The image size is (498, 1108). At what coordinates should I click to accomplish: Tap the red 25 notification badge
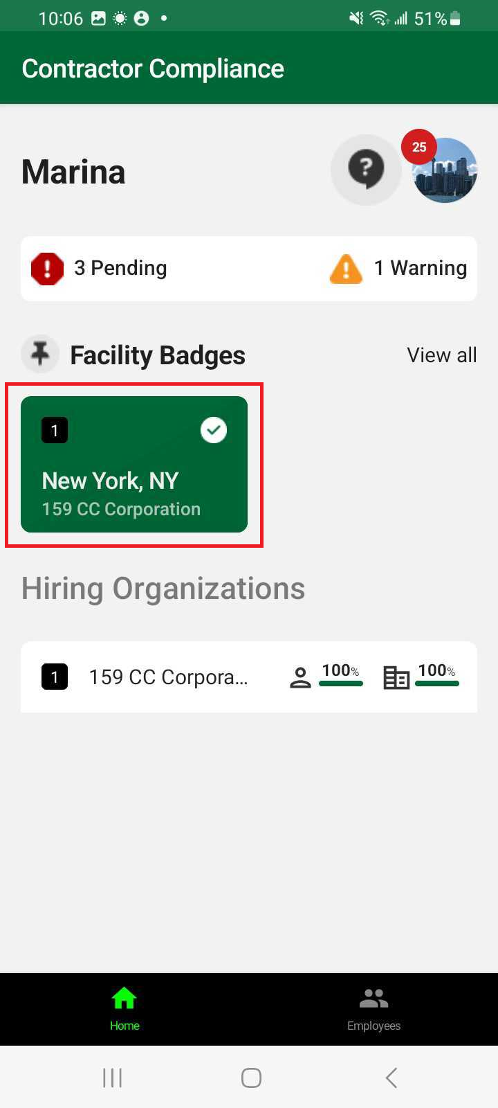click(419, 147)
